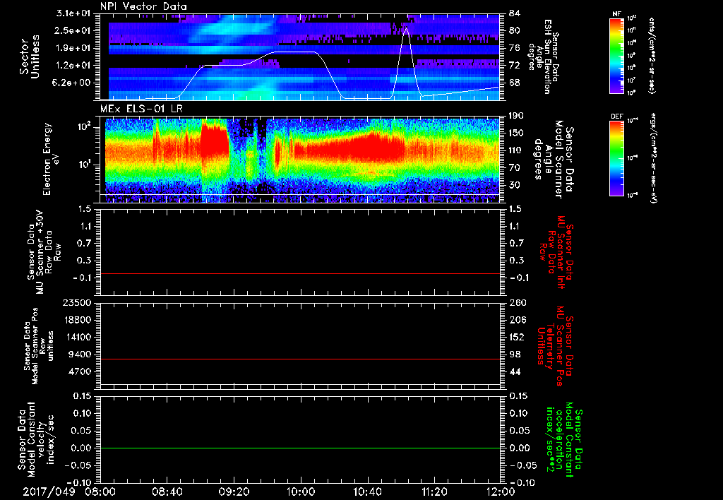Click the 08:40 time axis label
This screenshot has width=723, height=500.
(x=167, y=492)
